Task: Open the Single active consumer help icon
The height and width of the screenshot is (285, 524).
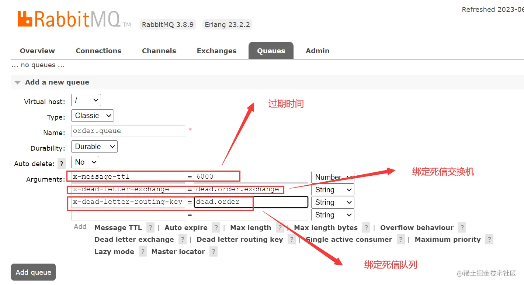Action: click(x=401, y=239)
